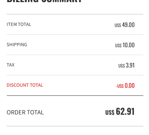
Task: Select the tax amount US$ 3.91
Action: coord(127,65)
